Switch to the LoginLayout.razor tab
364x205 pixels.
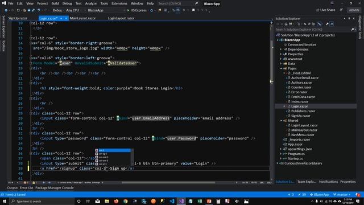coord(121,18)
